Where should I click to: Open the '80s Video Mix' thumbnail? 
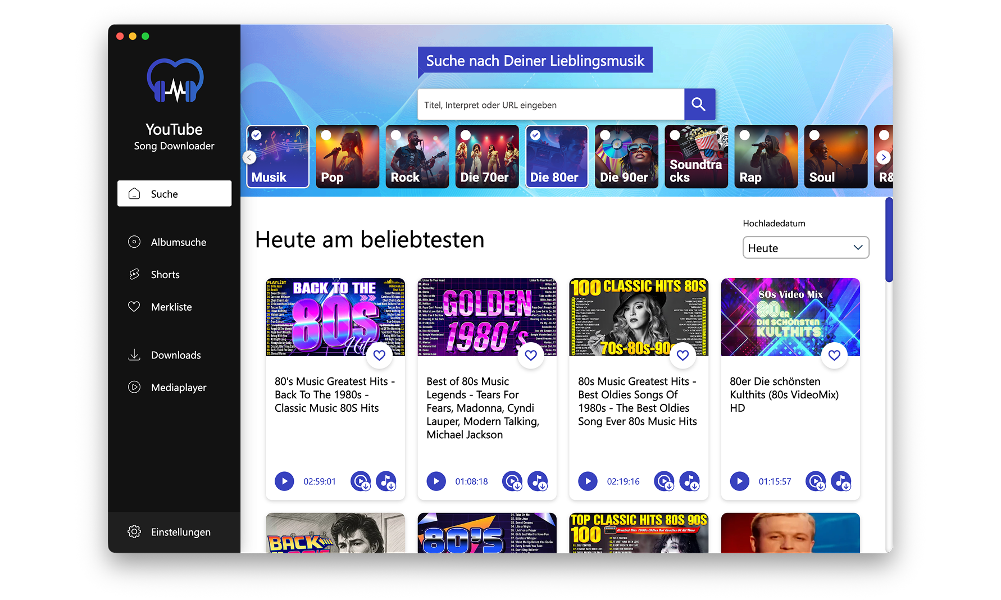point(790,317)
